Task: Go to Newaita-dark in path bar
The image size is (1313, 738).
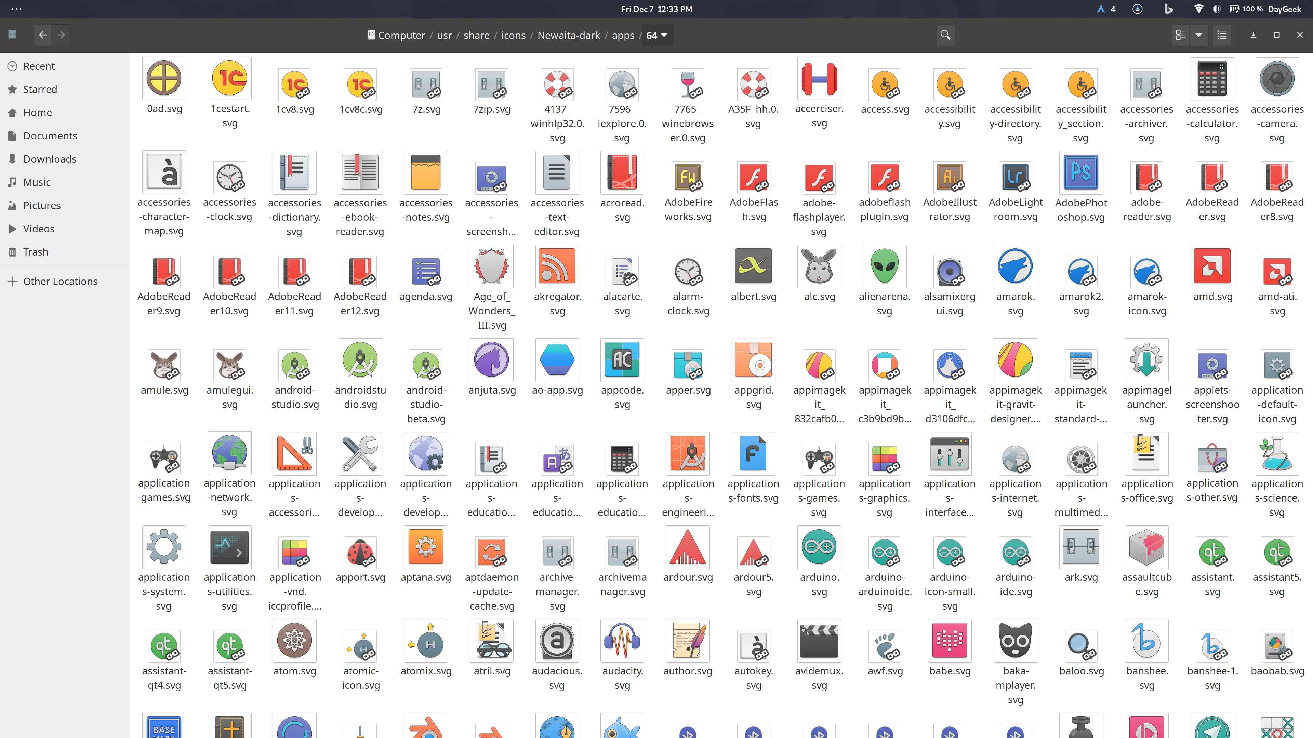Action: click(x=568, y=35)
